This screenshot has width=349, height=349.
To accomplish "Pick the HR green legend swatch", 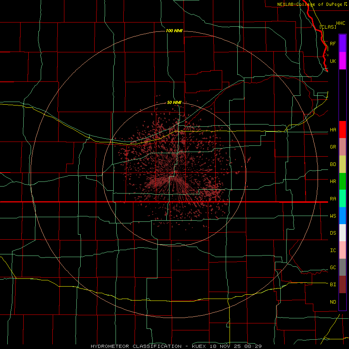I will coord(342,181).
